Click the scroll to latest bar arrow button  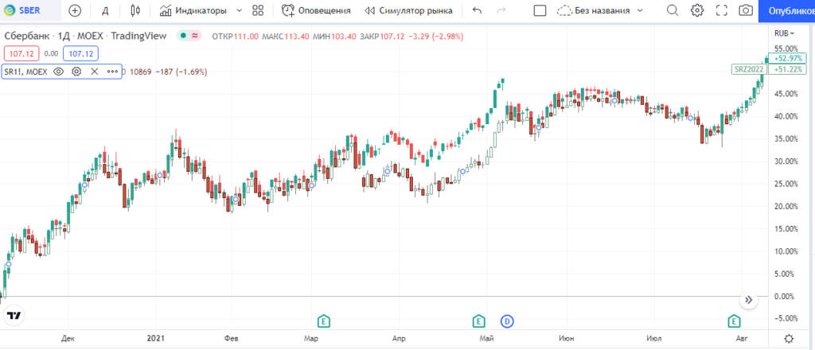point(748,300)
